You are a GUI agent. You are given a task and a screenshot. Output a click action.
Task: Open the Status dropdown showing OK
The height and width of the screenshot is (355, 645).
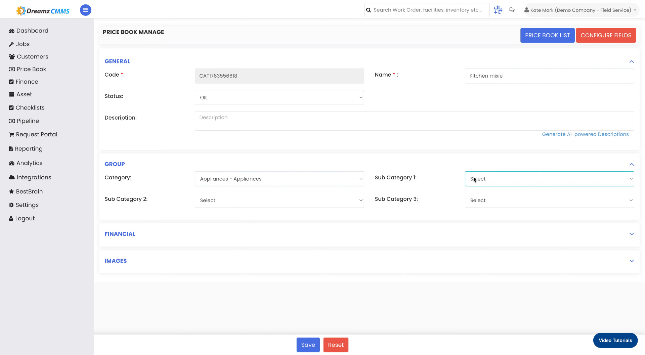click(x=279, y=97)
